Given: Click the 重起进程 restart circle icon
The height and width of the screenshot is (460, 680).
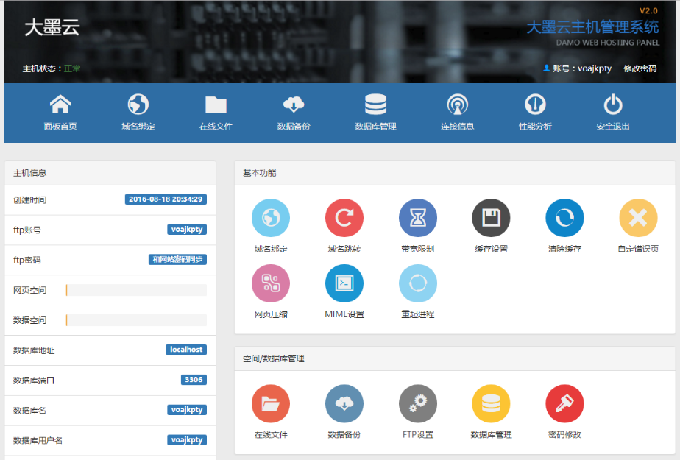Looking at the screenshot, I should pyautogui.click(x=417, y=283).
